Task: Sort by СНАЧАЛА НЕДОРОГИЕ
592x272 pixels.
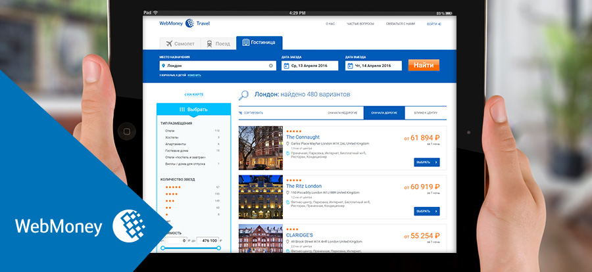Action: (343, 113)
